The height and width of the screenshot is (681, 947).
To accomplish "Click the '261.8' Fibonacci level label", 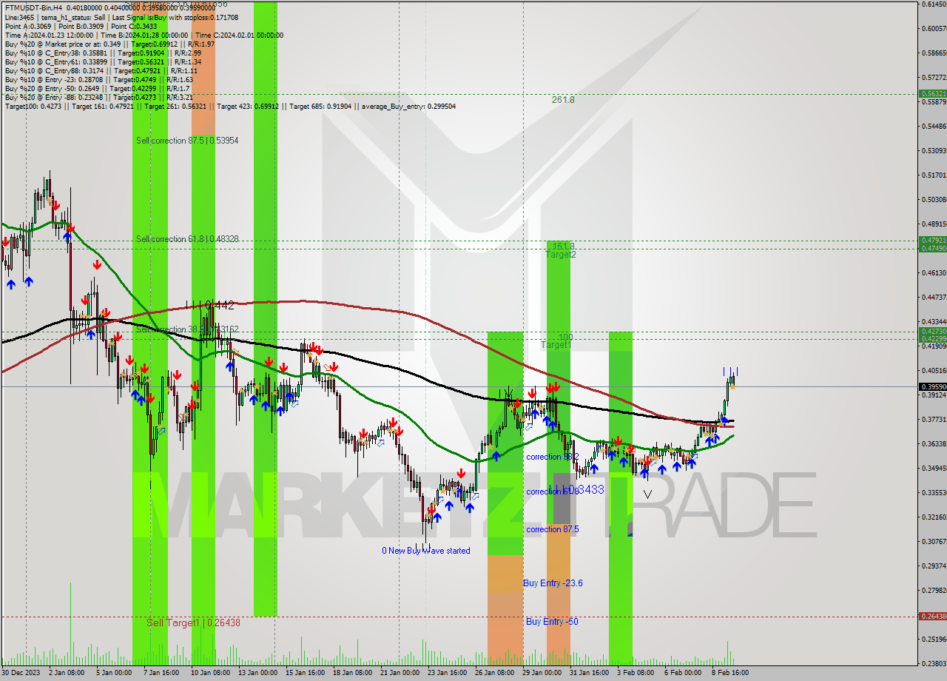I will click(x=563, y=99).
